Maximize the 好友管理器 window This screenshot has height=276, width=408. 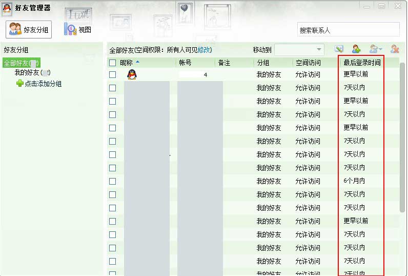381,6
